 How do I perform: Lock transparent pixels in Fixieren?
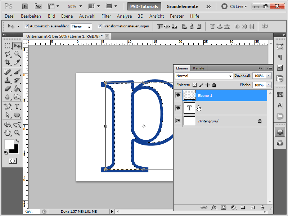click(x=194, y=85)
